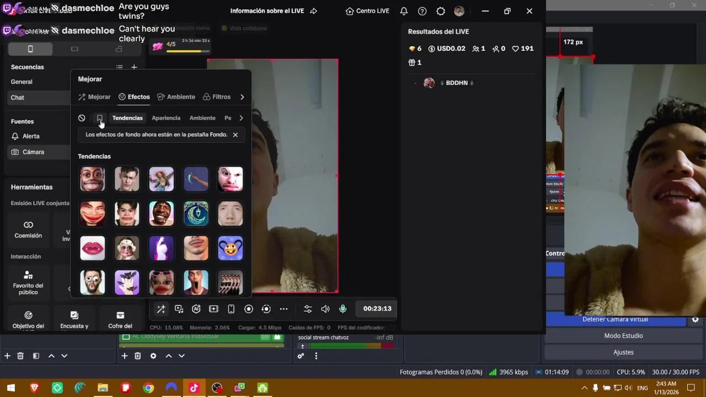Select the Ambiente category chip

pos(202,118)
